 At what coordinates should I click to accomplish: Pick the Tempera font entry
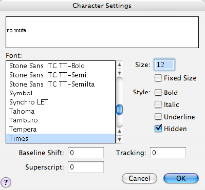tap(61, 129)
